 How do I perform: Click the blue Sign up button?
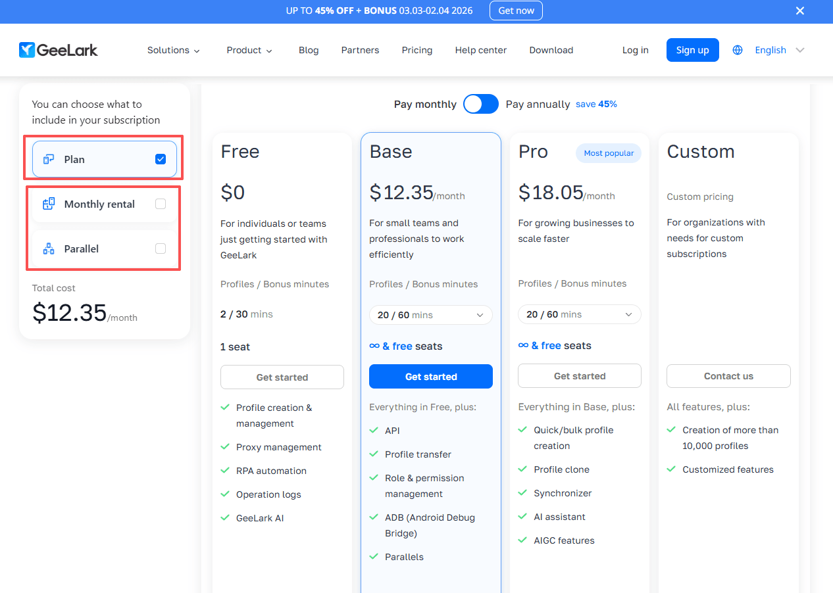coord(692,50)
